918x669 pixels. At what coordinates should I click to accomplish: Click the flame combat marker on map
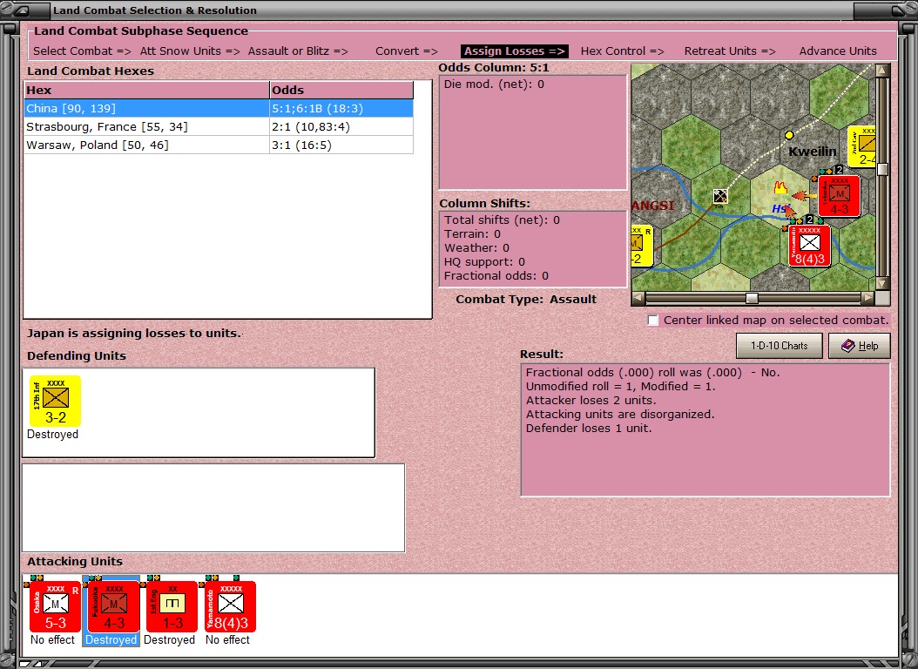[780, 188]
